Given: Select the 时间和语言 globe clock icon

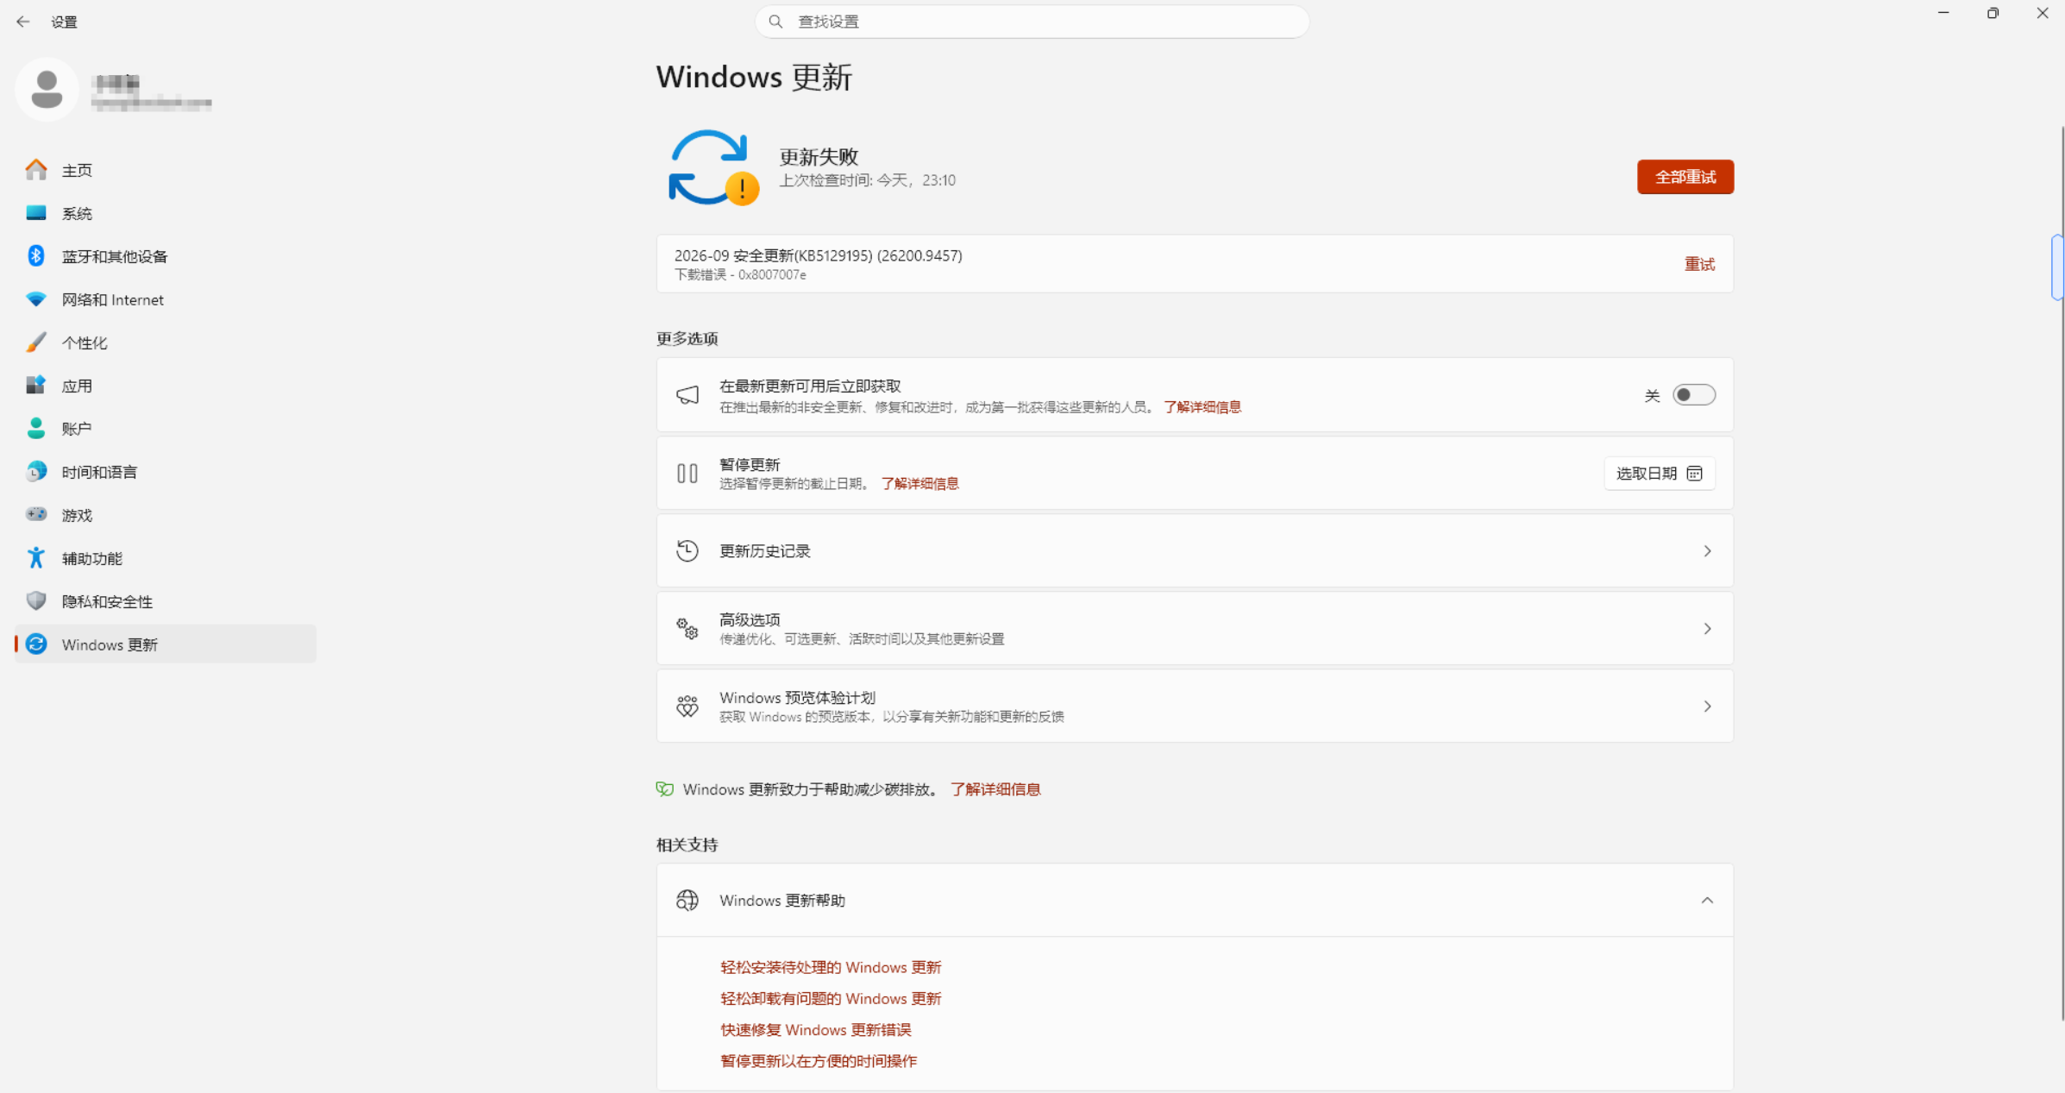Looking at the screenshot, I should [36, 471].
